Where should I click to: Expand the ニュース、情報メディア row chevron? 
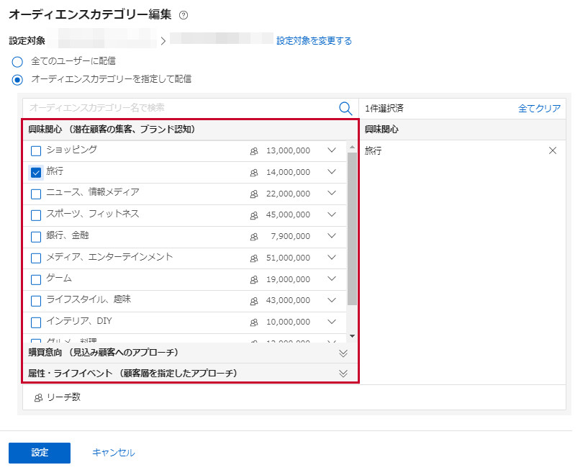(x=332, y=193)
